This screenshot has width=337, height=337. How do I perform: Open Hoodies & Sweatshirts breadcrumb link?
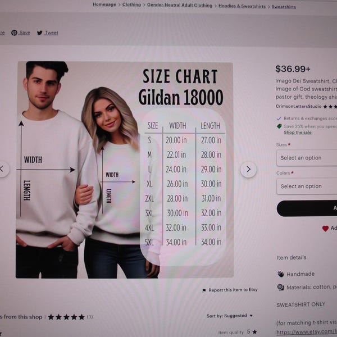[242, 6]
